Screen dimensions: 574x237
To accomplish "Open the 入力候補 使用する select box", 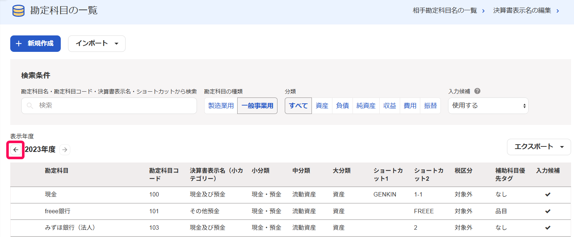I will coord(488,106).
